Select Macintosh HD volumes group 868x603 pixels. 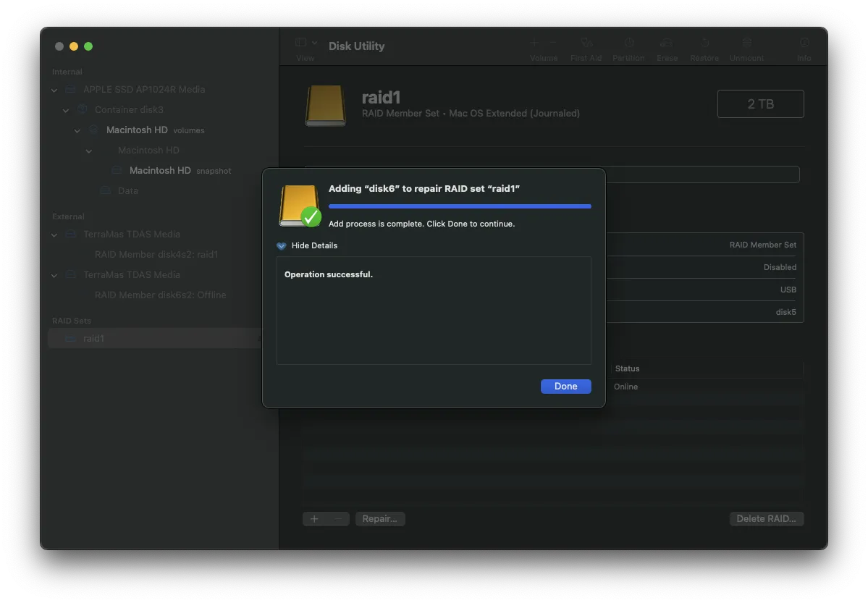(155, 130)
